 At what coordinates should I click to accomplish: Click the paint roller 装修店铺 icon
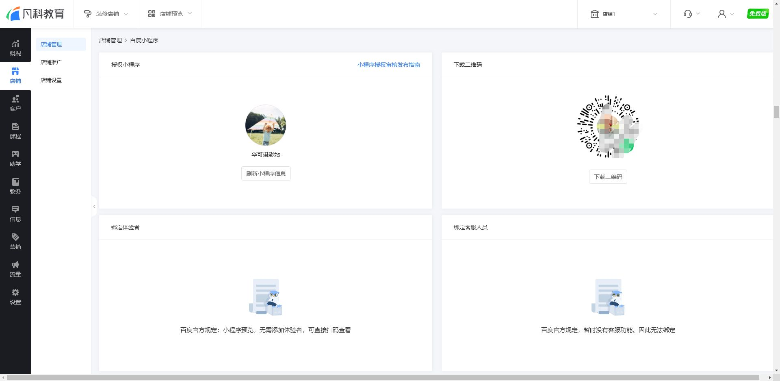point(87,14)
